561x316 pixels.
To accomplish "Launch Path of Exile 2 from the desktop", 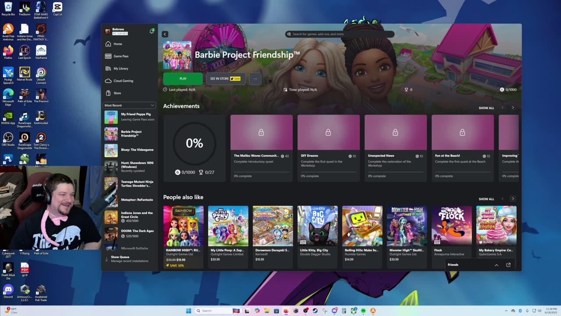I will pos(25,97).
